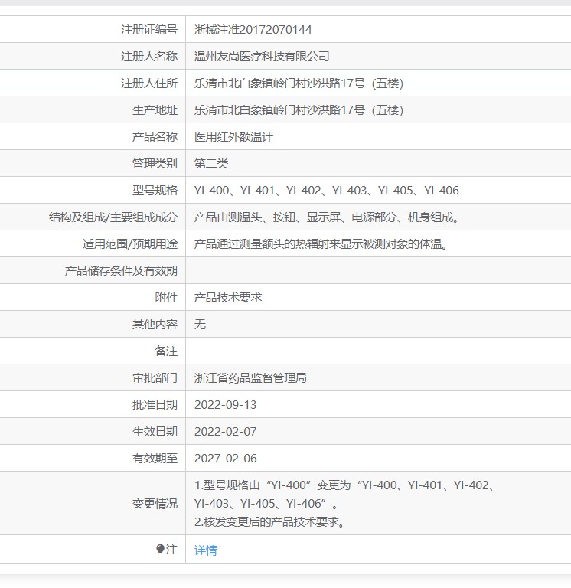Click the 生效日期 label
Screen dimensions: 571x588
coord(155,432)
